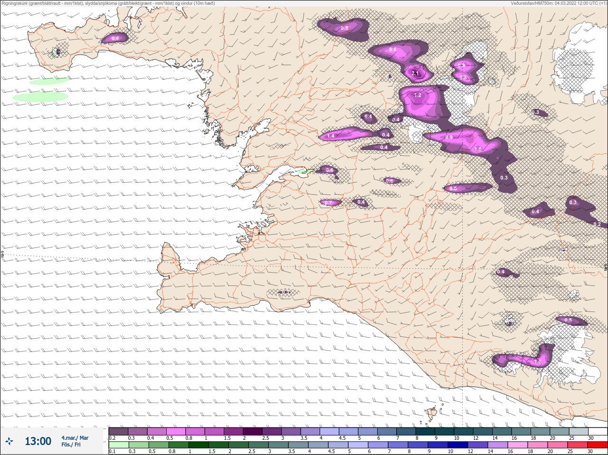Click the 'Veðurstofan/HM750m: 04.03.2022 12:00 UTC' header text
Viewport: 608px width, 455px height.
(x=559, y=3)
